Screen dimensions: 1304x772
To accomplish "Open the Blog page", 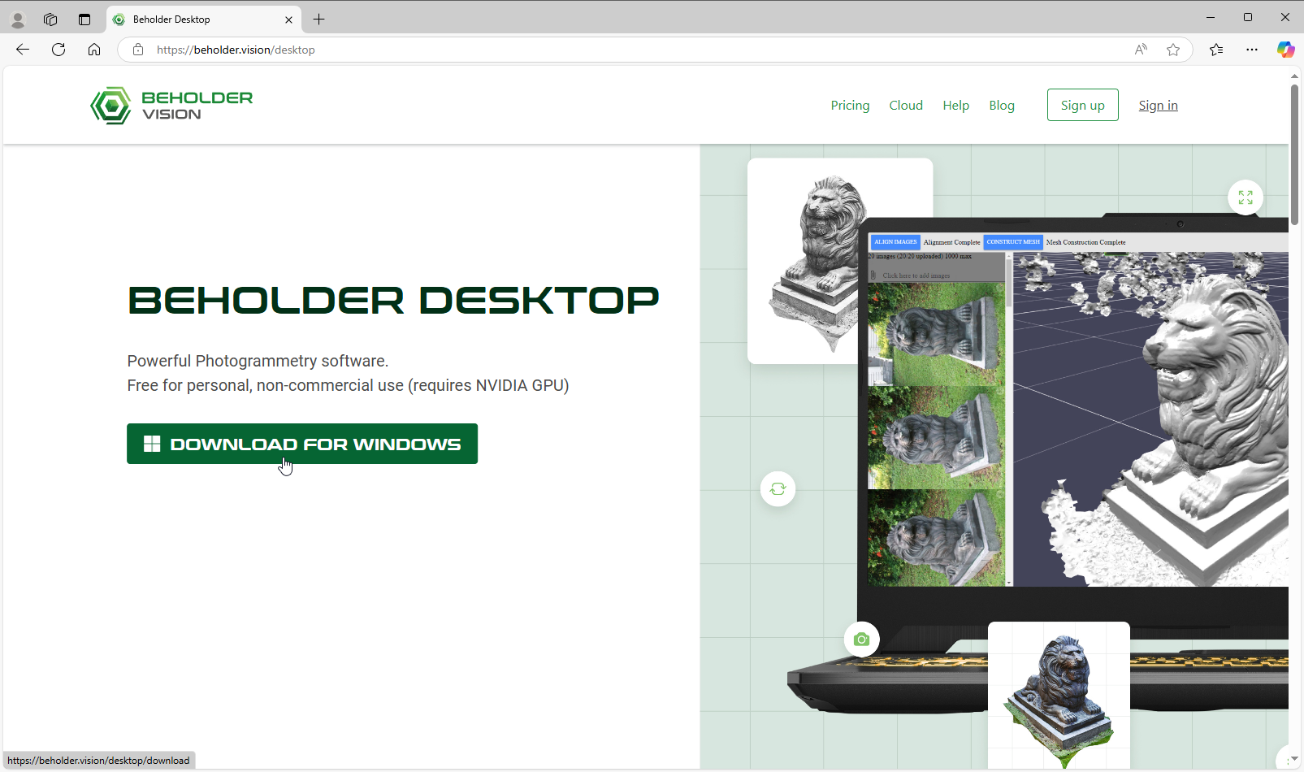I will (1002, 106).
